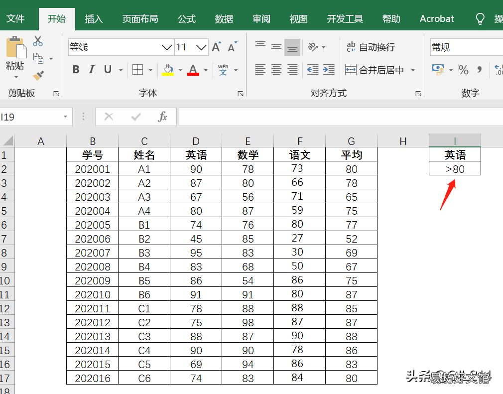This screenshot has width=503, height=394.
Task: Toggle italic formatting
Action: 92,69
